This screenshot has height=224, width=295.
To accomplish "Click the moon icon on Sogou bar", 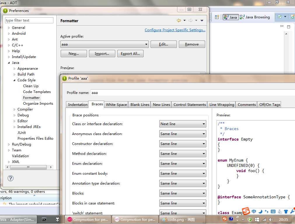I will [260, 211].
